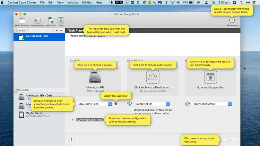The image size is (260, 146).
Task: Open the View menu
Action: click(x=60, y=2)
